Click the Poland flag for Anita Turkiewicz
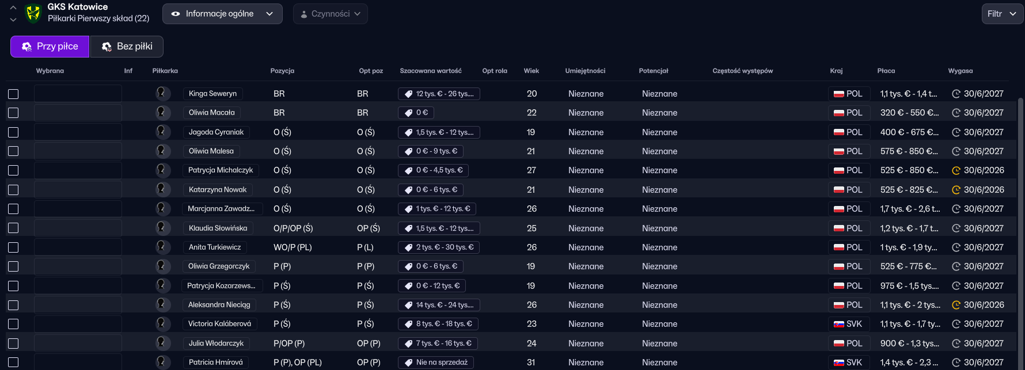The height and width of the screenshot is (370, 1025). coord(839,247)
